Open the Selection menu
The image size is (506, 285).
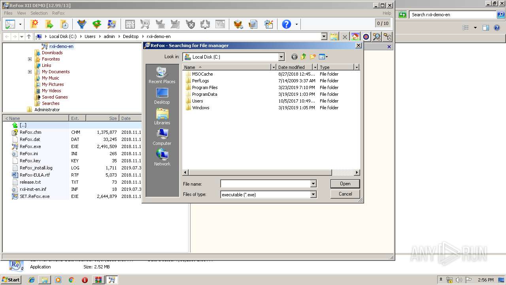[39, 13]
